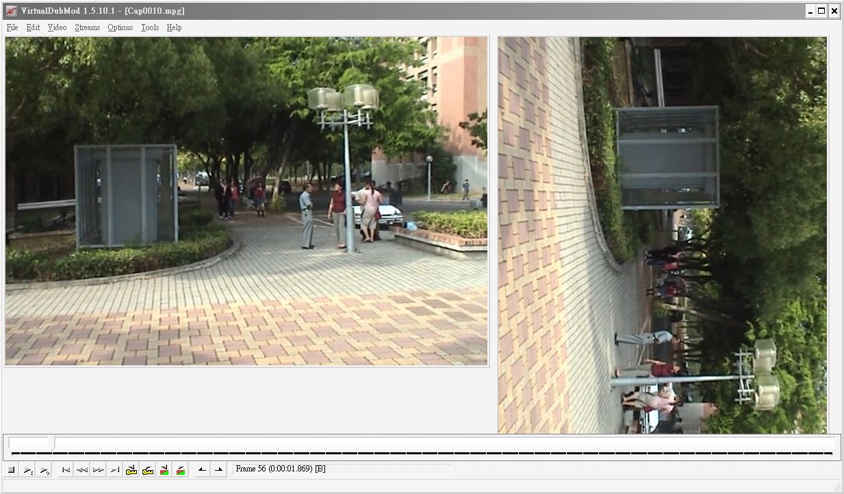
Task: Click the timeline position slider handle
Action: coord(52,443)
